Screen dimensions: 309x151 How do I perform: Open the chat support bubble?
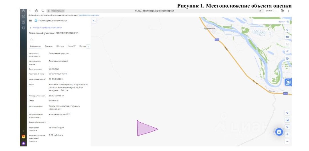(x=279, y=132)
